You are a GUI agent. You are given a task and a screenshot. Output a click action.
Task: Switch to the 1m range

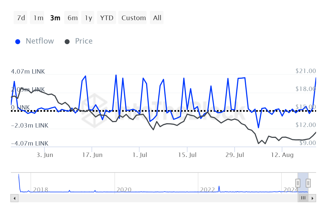(x=38, y=18)
